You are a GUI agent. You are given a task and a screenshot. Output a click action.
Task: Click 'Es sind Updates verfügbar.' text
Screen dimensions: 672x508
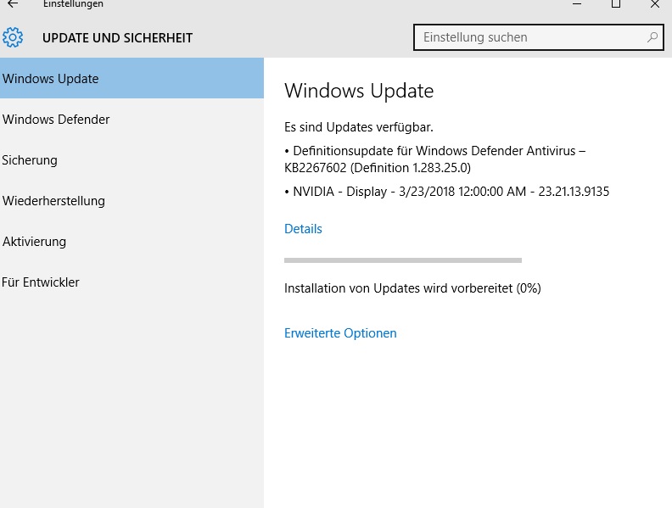(x=359, y=127)
